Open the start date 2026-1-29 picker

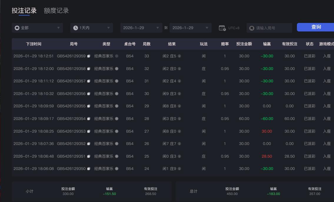click(141, 28)
